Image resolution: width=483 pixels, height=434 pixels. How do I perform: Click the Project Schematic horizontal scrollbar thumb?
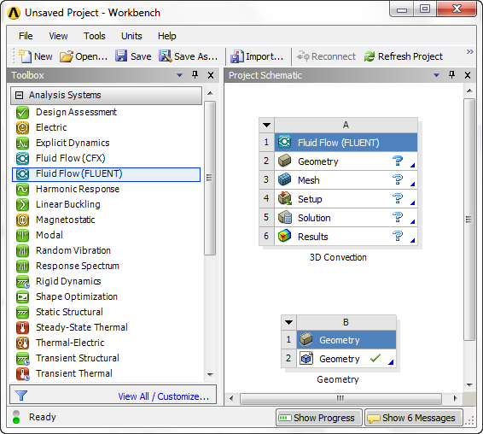[x=340, y=398]
